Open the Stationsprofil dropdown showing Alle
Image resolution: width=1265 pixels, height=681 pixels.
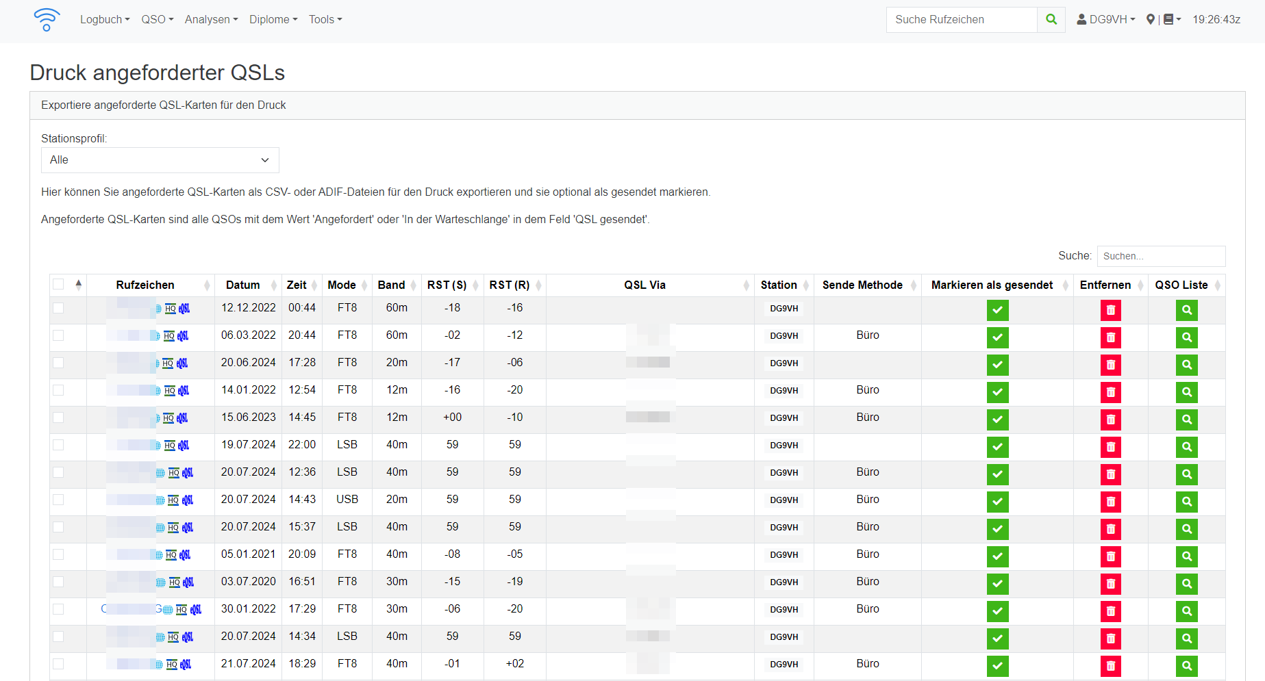(x=160, y=160)
